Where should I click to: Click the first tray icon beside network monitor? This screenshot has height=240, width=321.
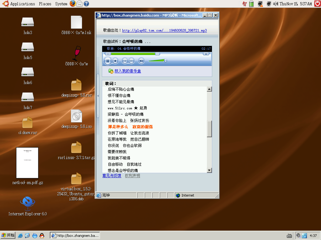(298, 236)
